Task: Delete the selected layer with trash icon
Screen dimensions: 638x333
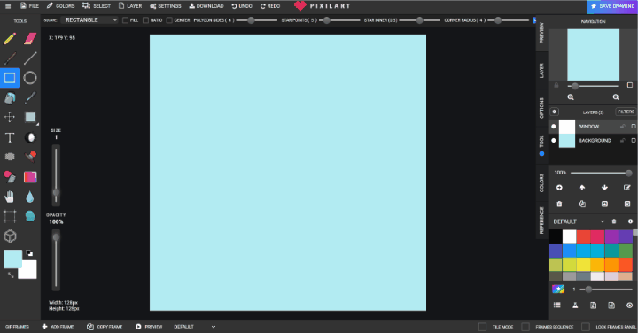Action: 559,204
